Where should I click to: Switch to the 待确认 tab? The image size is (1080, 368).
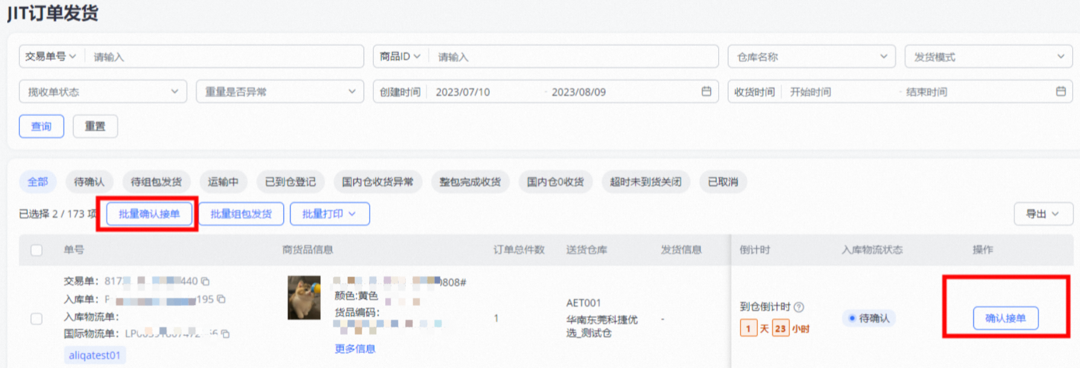(89, 182)
